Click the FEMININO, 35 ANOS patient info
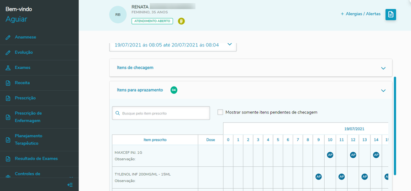Screen dimensions: 411x191 point(150,12)
